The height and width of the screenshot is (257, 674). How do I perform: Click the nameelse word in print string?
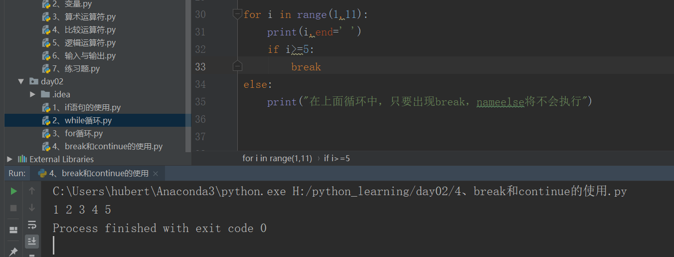pyautogui.click(x=500, y=102)
